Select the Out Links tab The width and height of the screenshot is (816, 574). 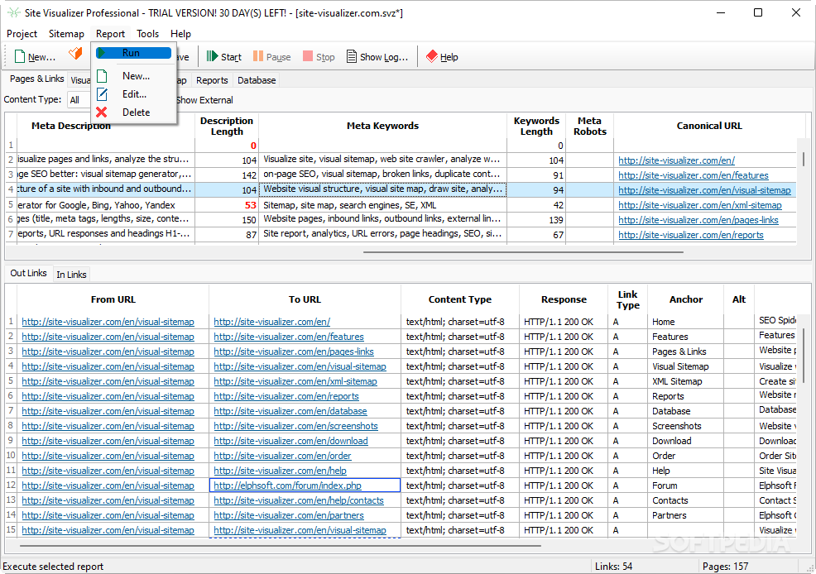[29, 274]
